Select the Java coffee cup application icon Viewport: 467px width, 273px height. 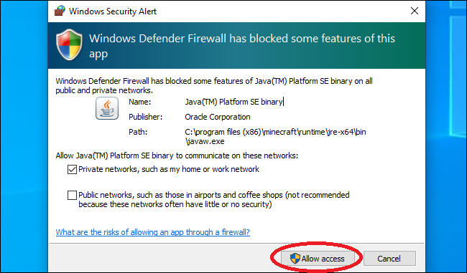click(107, 108)
